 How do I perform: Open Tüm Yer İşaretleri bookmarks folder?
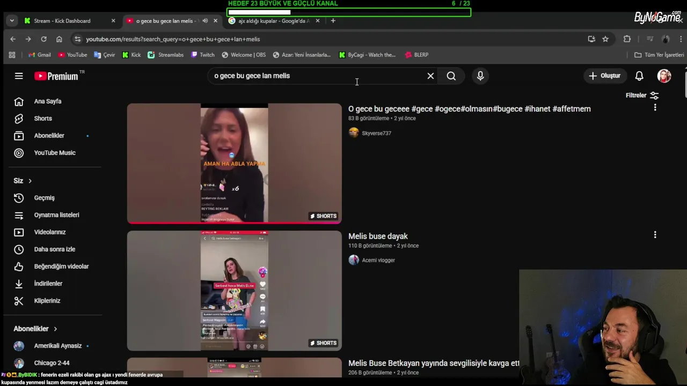tap(659, 55)
